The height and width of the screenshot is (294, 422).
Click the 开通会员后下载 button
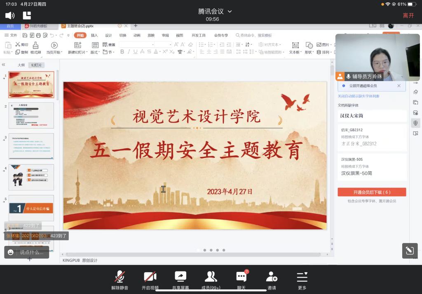[372, 192]
